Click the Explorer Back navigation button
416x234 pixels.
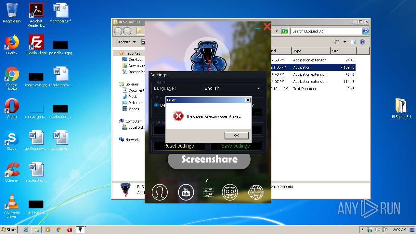pos(118,31)
